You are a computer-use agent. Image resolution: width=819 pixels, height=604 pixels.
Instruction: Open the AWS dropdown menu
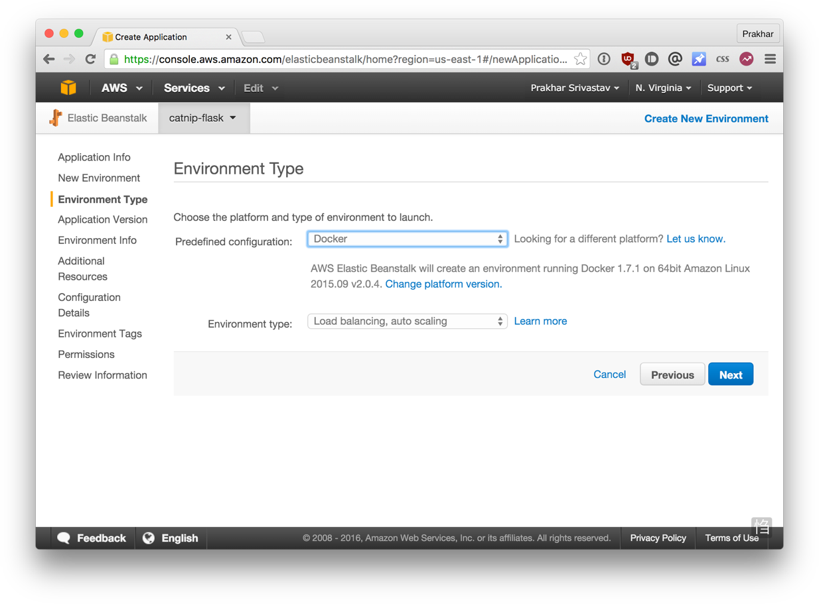click(x=121, y=88)
